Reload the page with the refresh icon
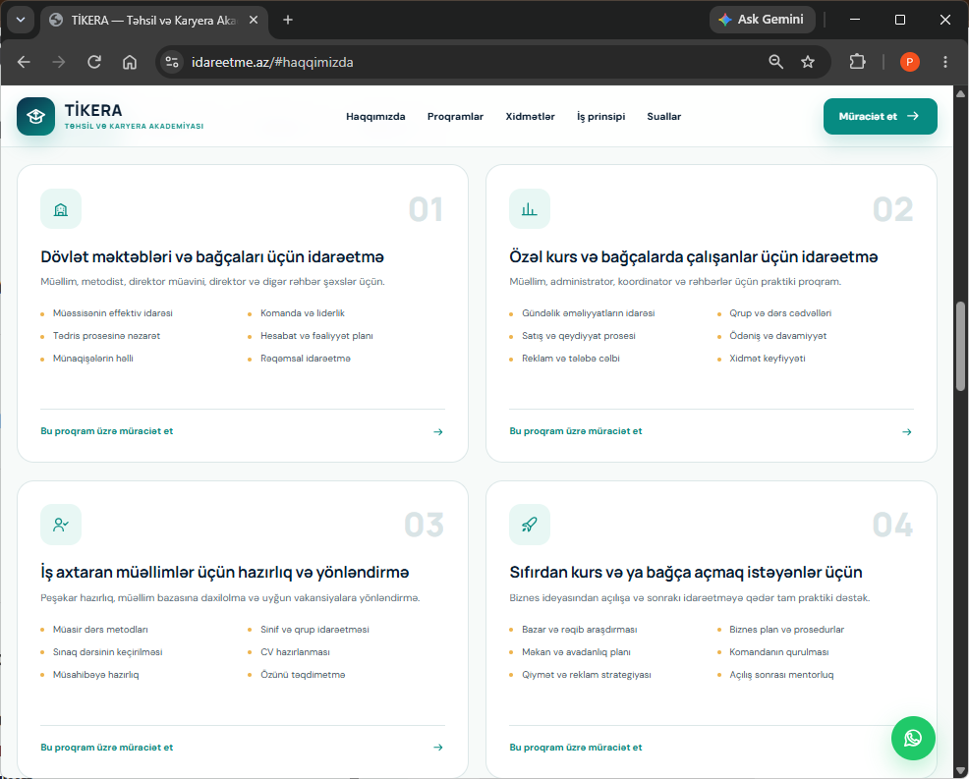Screen dimensions: 969x779 pos(94,62)
